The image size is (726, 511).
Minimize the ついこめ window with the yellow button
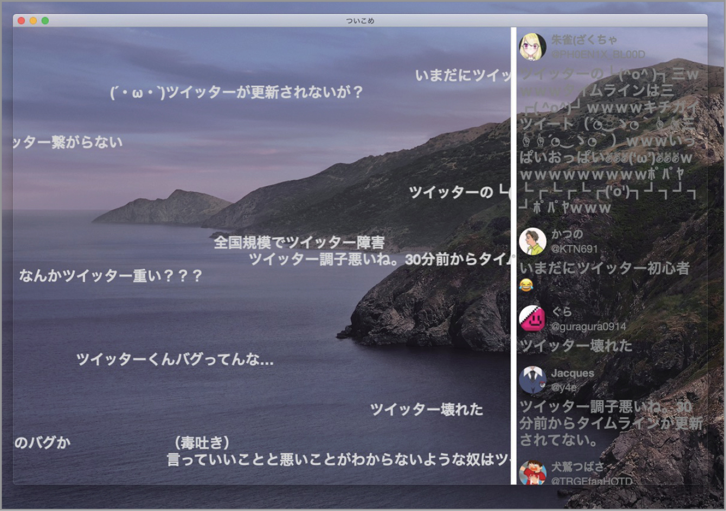(33, 21)
